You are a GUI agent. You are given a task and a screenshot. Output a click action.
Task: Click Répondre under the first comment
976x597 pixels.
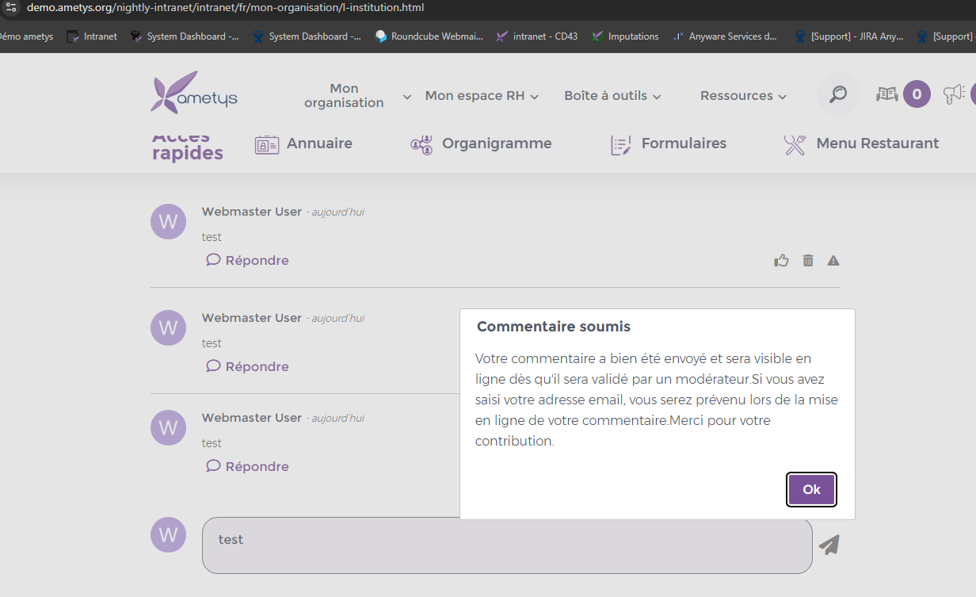click(248, 260)
